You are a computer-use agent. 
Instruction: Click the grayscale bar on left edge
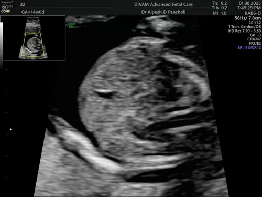click(x=1, y=45)
